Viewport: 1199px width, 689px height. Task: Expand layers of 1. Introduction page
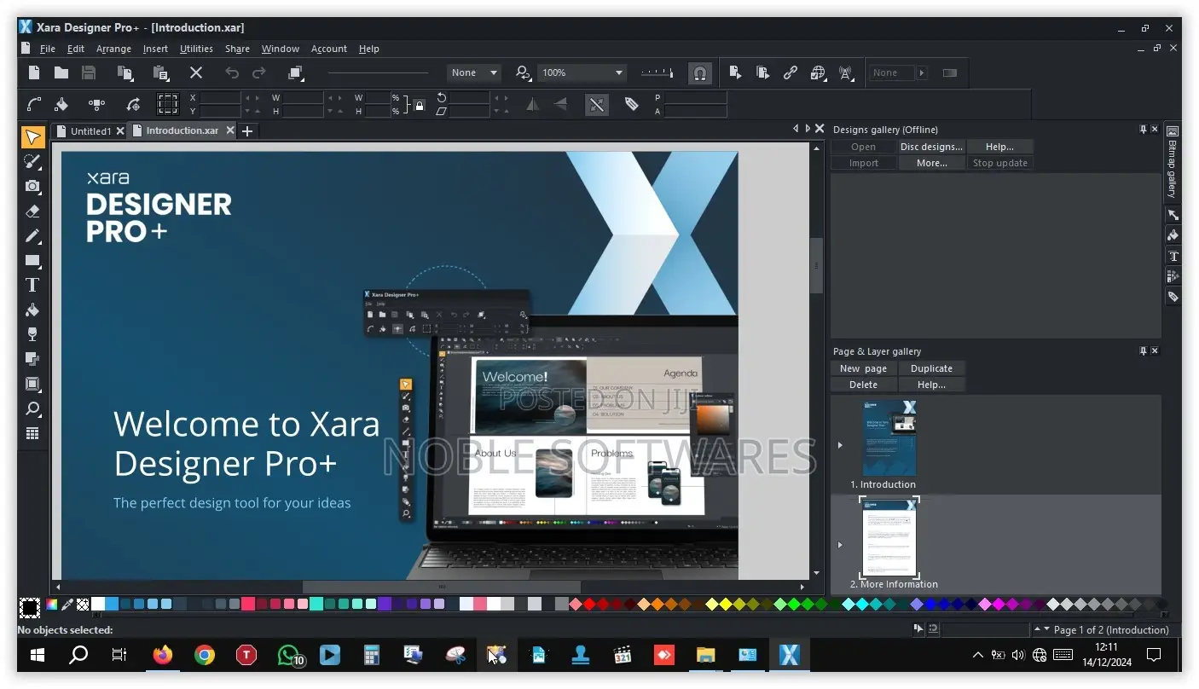pyautogui.click(x=840, y=445)
